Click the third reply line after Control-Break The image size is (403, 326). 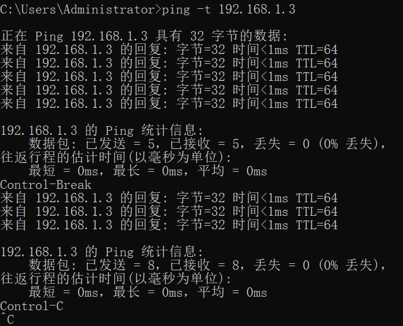[169, 225]
